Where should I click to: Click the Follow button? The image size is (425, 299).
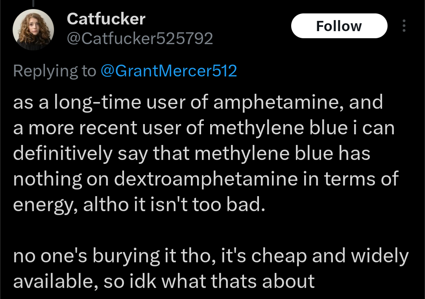[x=339, y=26]
